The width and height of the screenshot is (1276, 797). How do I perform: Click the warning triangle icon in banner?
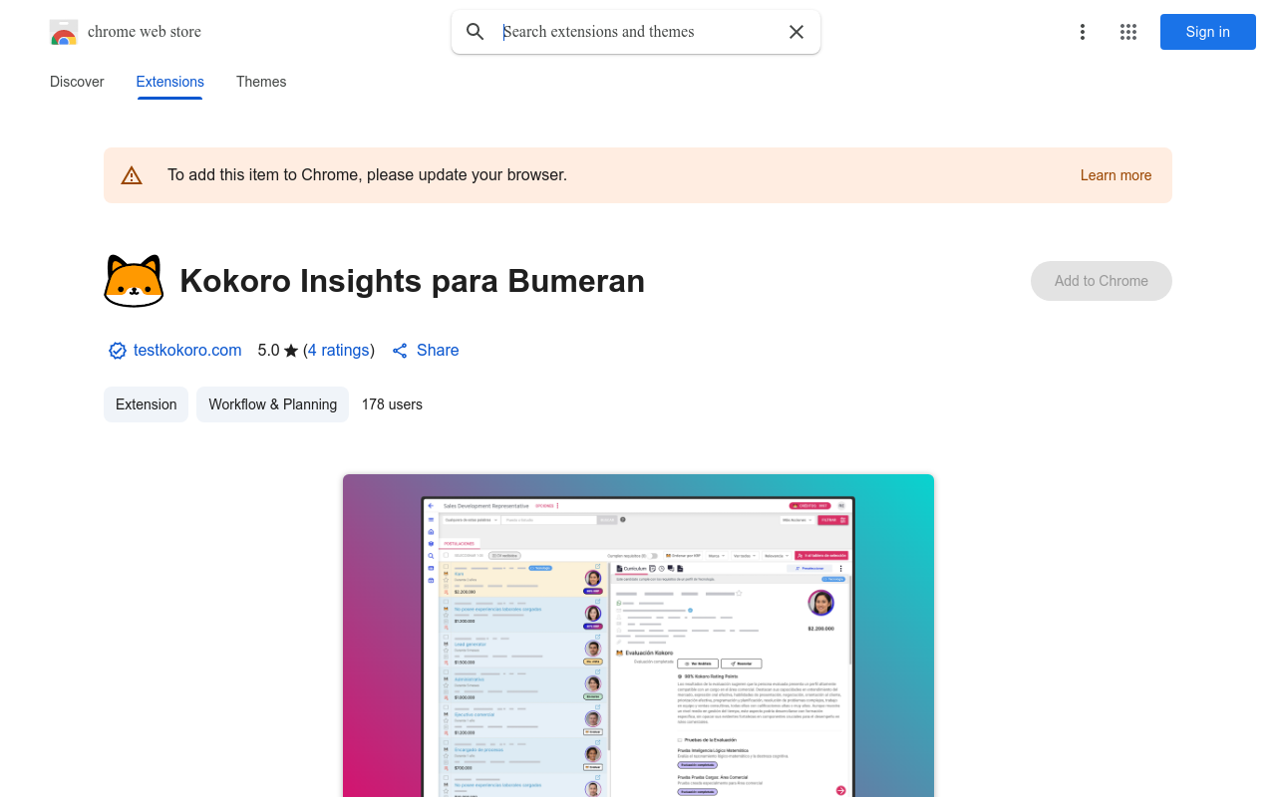coord(132,175)
